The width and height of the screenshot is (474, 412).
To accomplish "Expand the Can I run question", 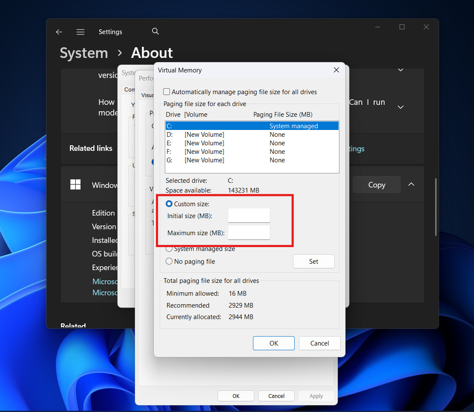I will point(400,107).
